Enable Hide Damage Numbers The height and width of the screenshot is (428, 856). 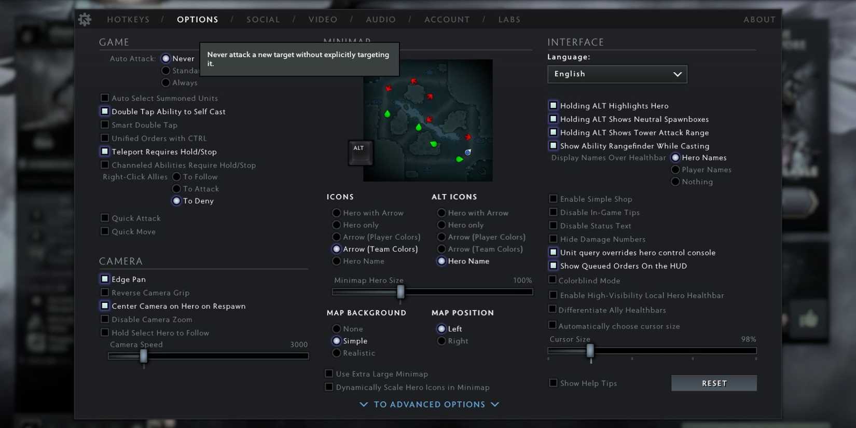(554, 239)
